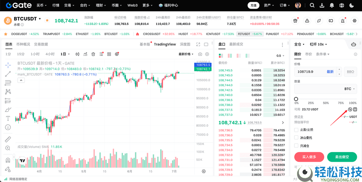Select the text tool in chart sidebar
The width and height of the screenshot is (362, 182).
pyautogui.click(x=8, y=118)
